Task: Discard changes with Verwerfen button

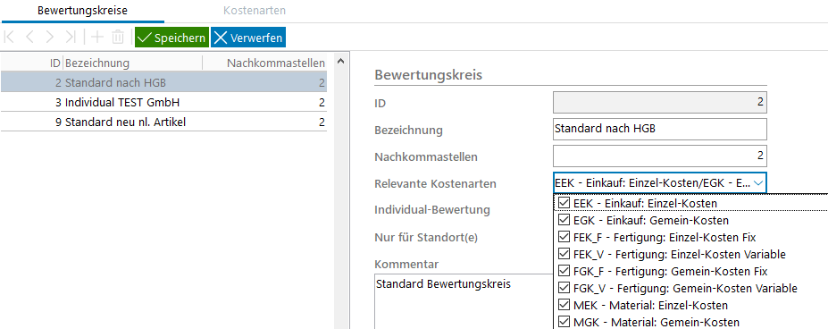Action: pyautogui.click(x=248, y=38)
